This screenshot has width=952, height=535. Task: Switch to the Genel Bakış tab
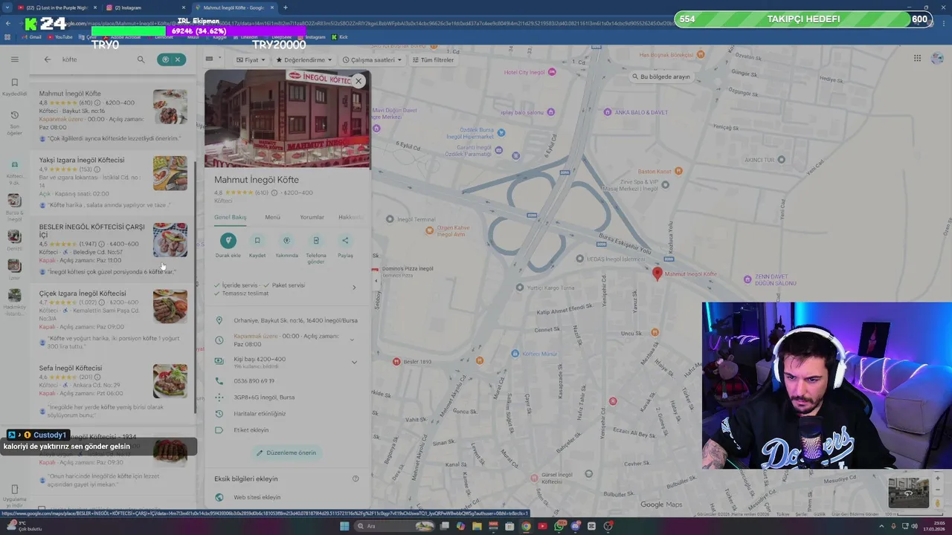tap(230, 218)
